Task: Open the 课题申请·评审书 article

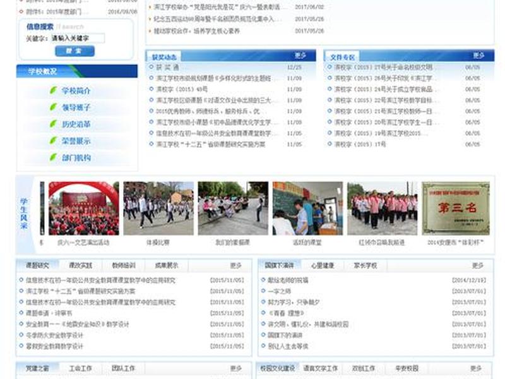Action: pos(49,313)
